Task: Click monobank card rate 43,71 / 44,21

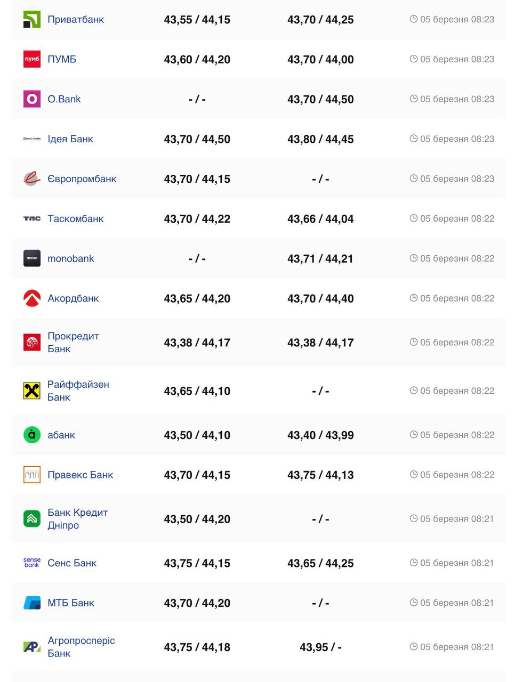Action: [x=320, y=259]
